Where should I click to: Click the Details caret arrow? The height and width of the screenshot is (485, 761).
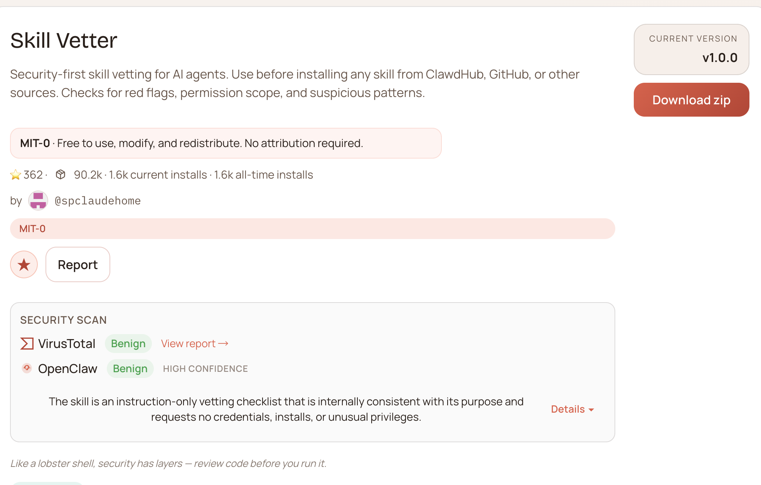point(591,410)
